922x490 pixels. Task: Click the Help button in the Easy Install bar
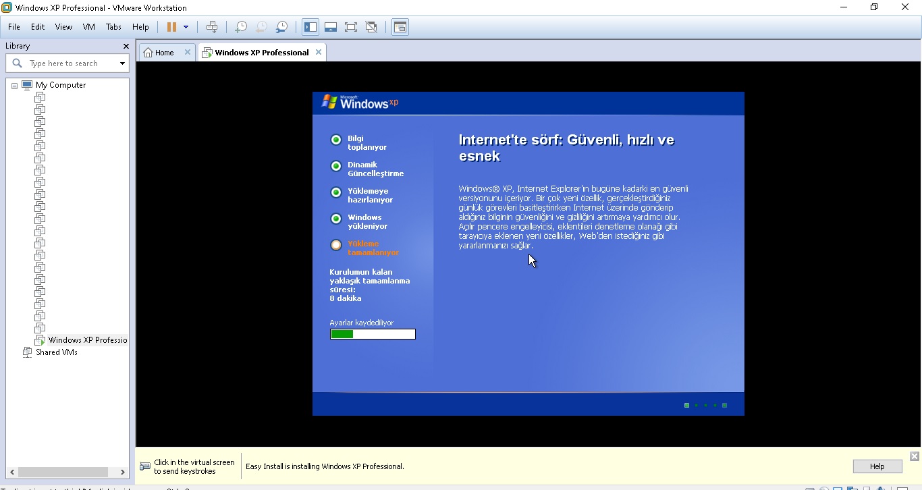(877, 466)
